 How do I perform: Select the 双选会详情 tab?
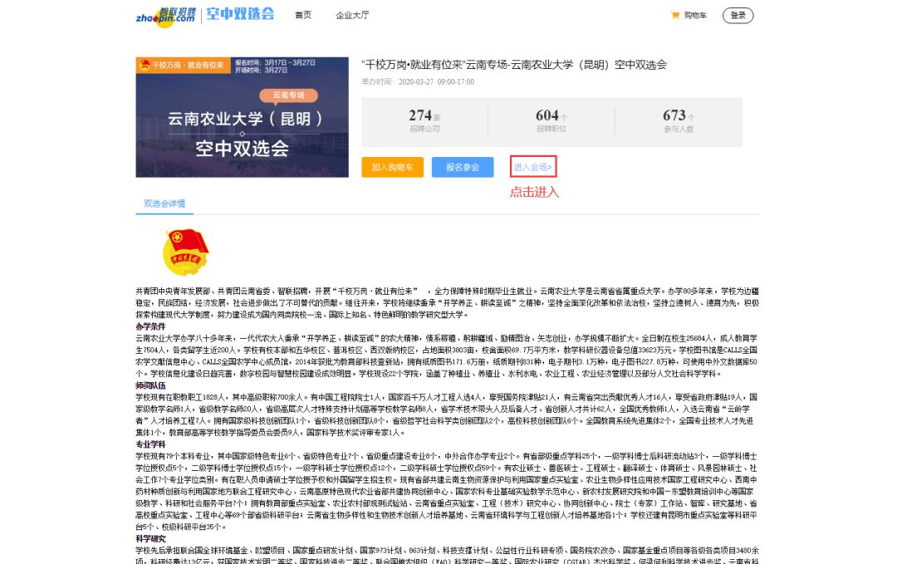click(x=164, y=204)
